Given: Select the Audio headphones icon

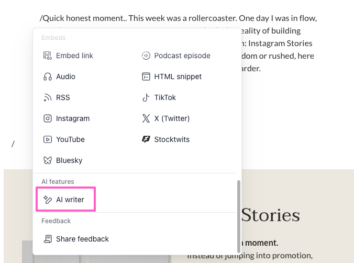Looking at the screenshot, I should click(48, 76).
